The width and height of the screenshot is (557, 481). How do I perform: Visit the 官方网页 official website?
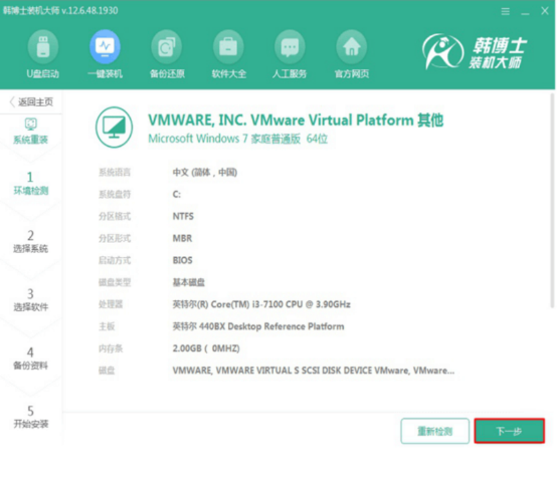351,54
